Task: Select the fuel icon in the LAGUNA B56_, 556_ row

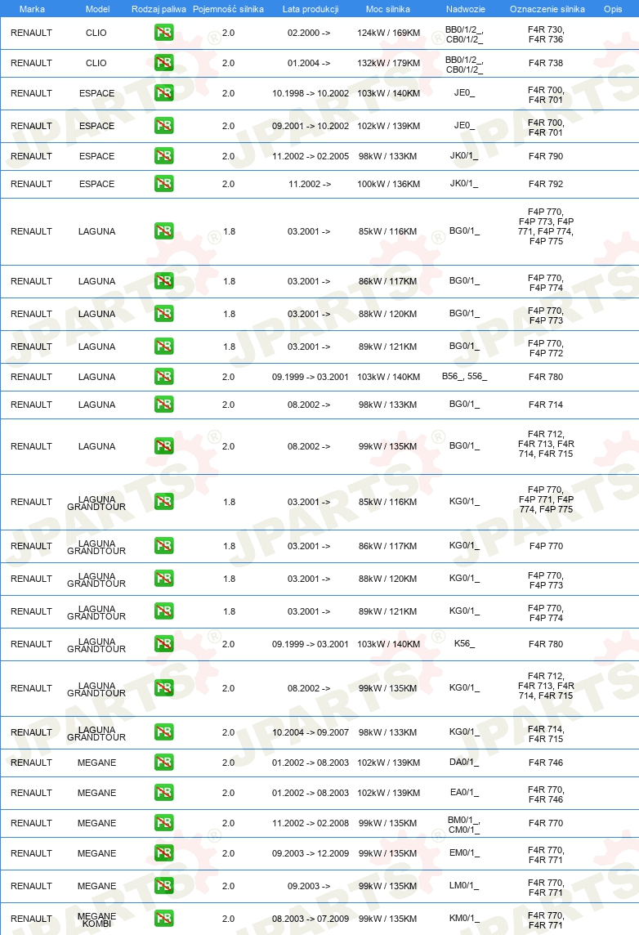Action: point(164,377)
